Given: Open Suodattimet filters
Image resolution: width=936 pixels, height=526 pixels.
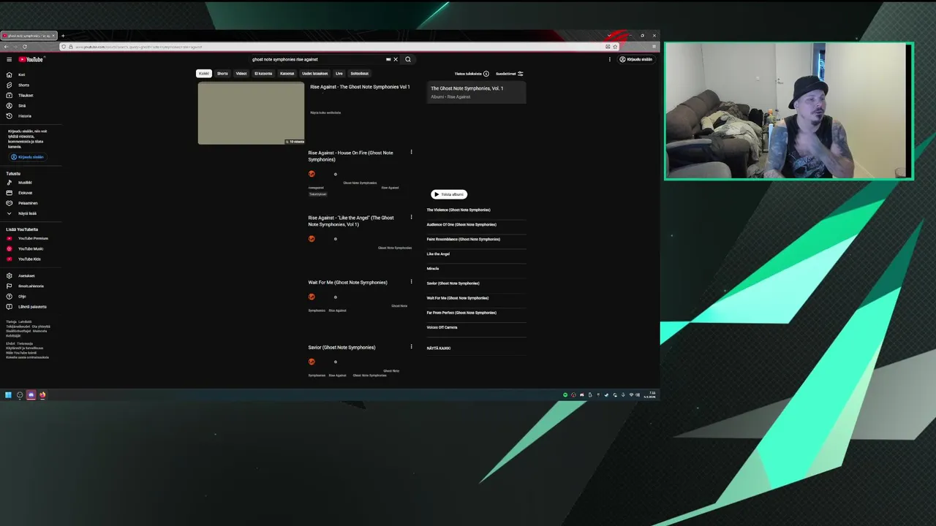Looking at the screenshot, I should [x=510, y=74].
